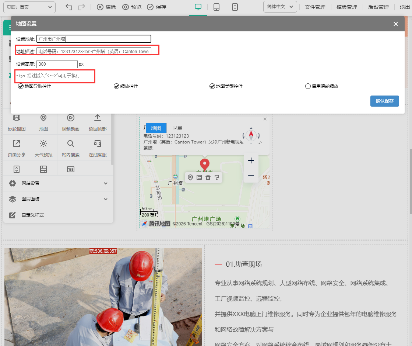
Task: Open the 简体中文 language dropdown
Action: coord(280,7)
